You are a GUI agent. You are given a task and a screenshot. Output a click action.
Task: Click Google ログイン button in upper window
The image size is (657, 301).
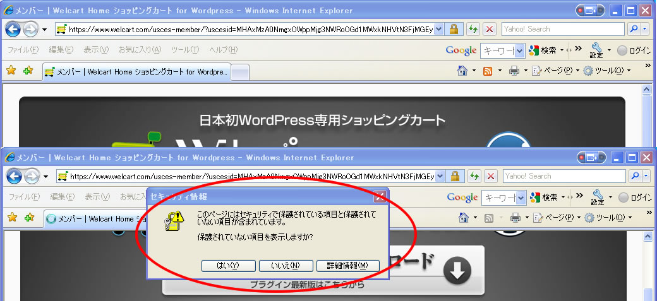tap(634, 50)
